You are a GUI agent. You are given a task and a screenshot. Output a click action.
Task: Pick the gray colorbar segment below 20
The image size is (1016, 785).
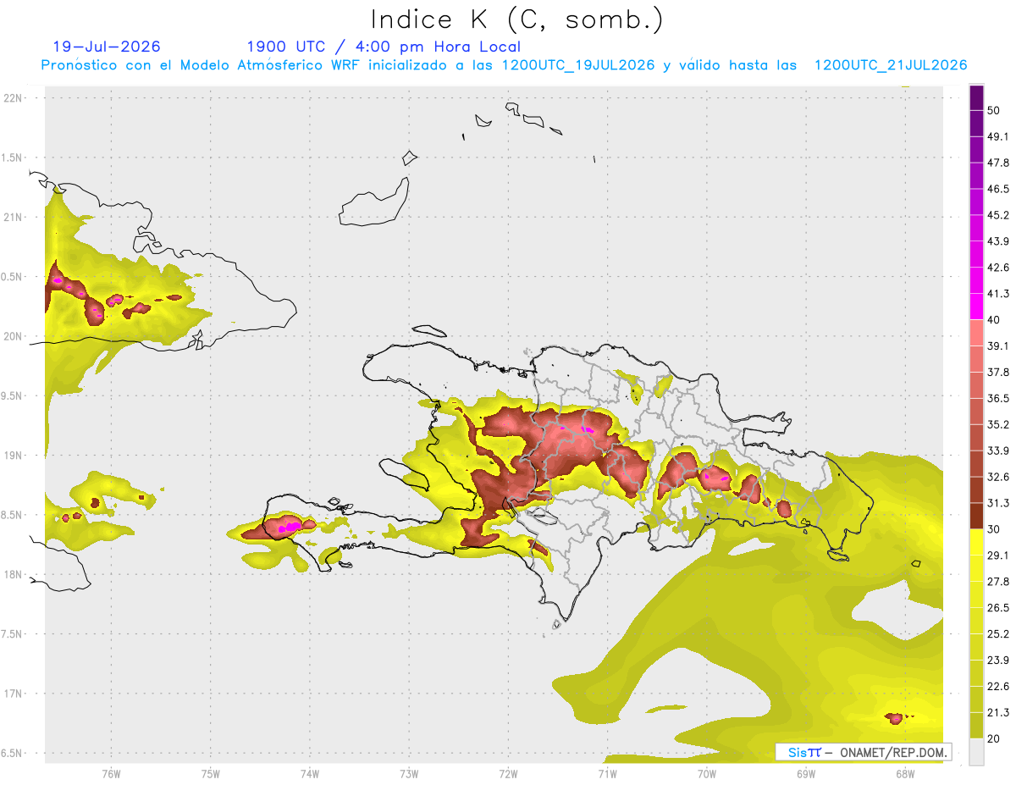coord(976,752)
